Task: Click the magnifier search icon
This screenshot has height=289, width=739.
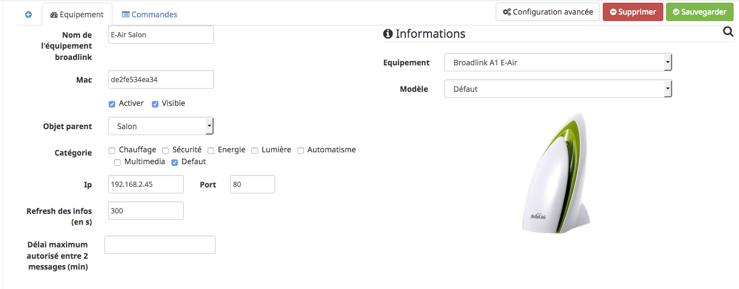Action: pyautogui.click(x=728, y=33)
